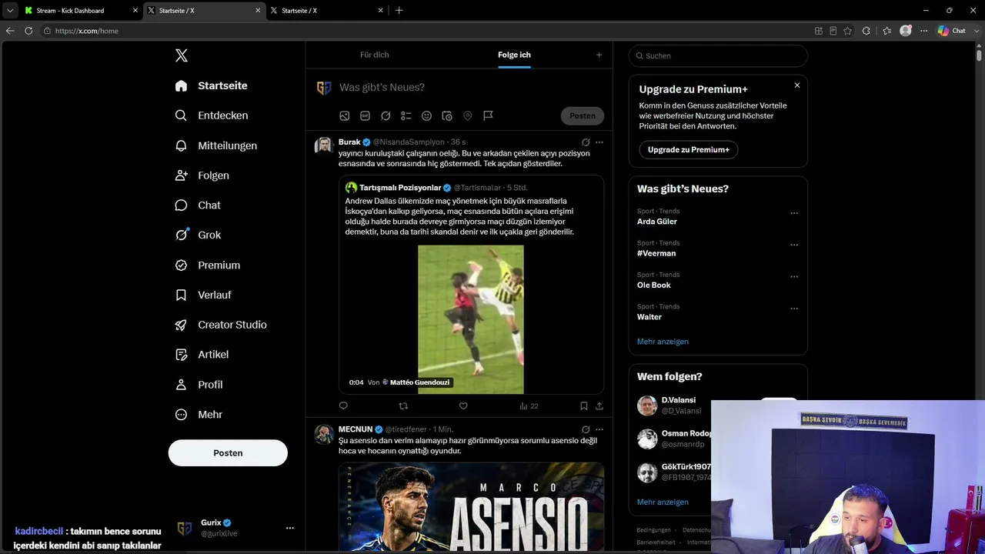The width and height of the screenshot is (985, 554).
Task: Schedule the post with calendar icon
Action: tap(447, 115)
